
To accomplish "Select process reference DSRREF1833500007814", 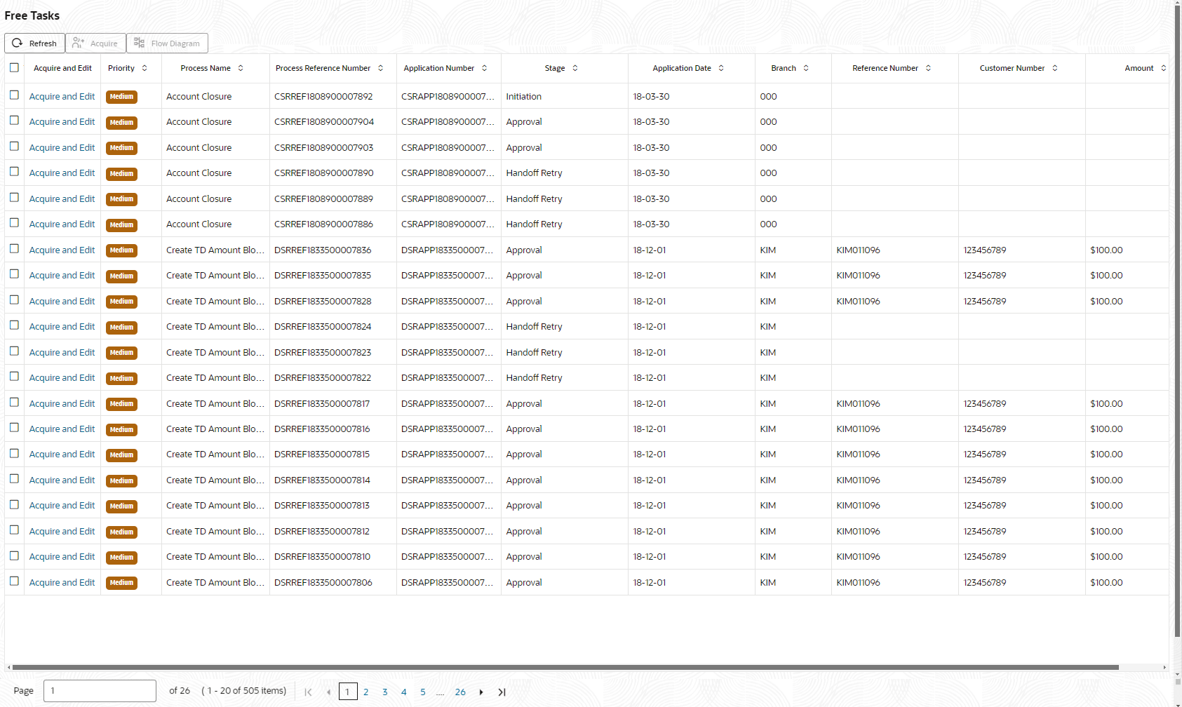I will click(322, 480).
